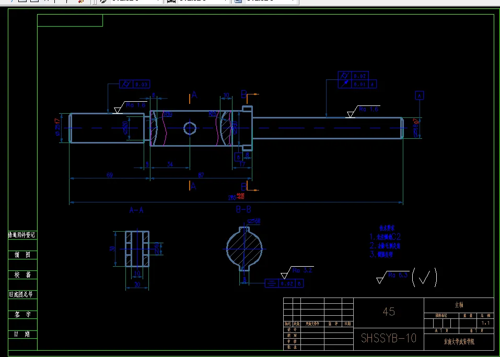Click the R25 radius label
This screenshot has width=500, height=357.
(x=213, y=114)
